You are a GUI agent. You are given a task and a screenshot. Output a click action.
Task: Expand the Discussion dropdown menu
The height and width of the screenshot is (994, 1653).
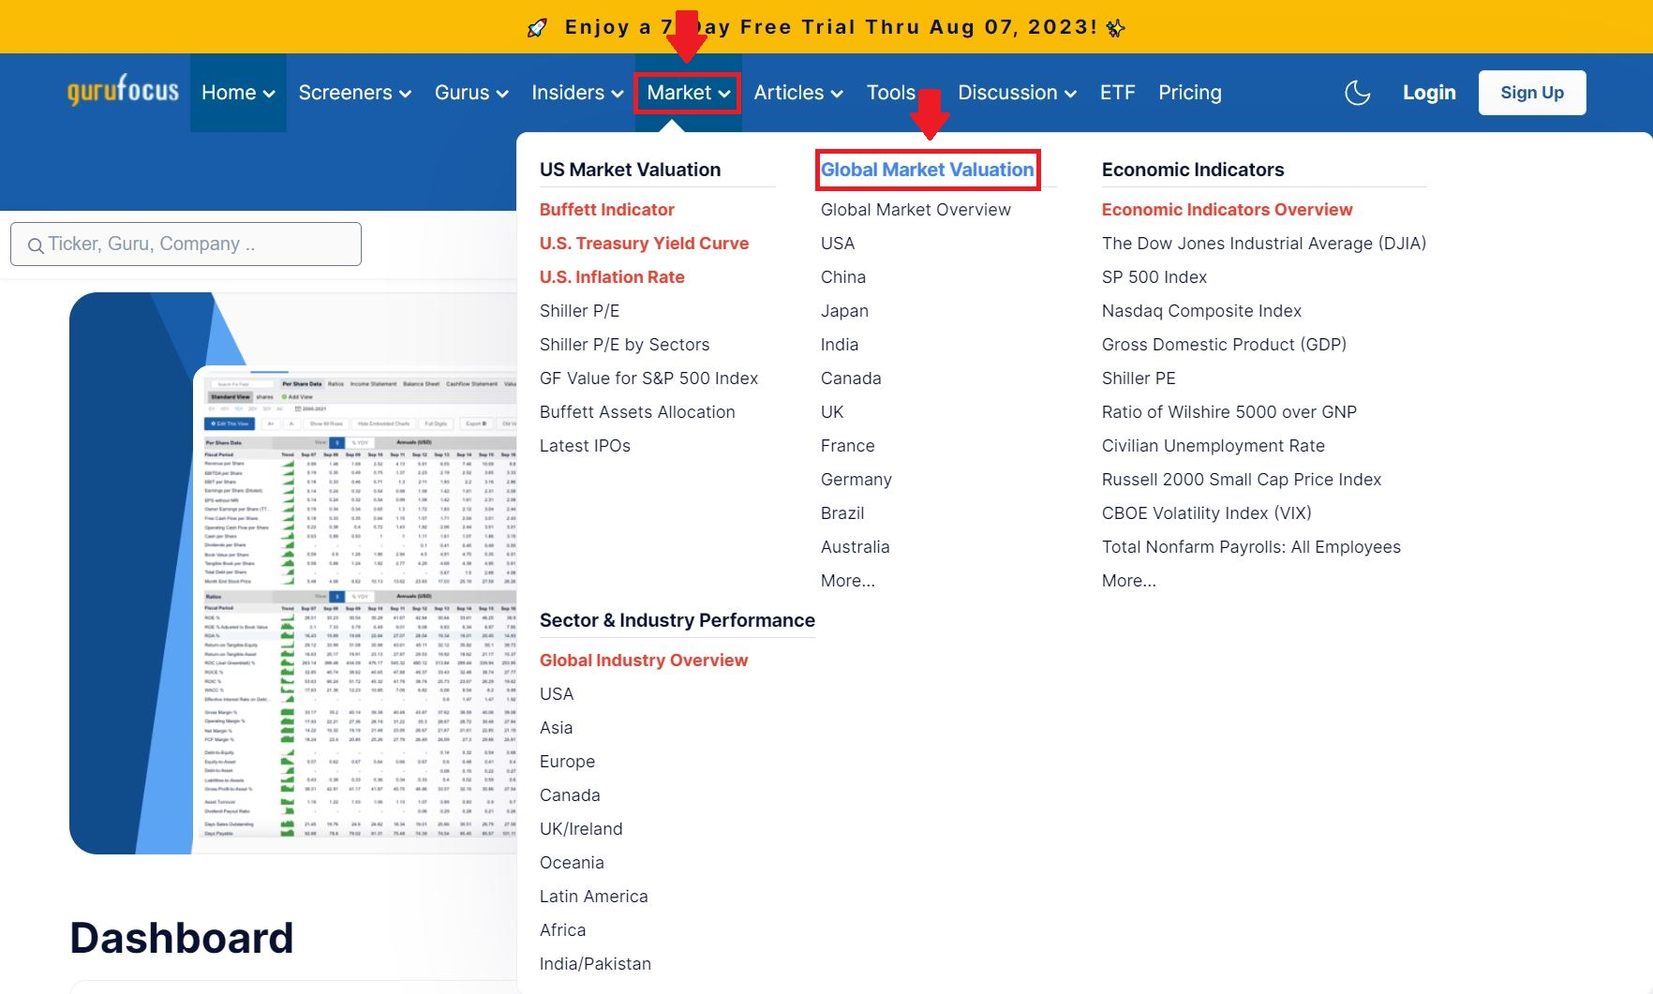(x=1017, y=93)
